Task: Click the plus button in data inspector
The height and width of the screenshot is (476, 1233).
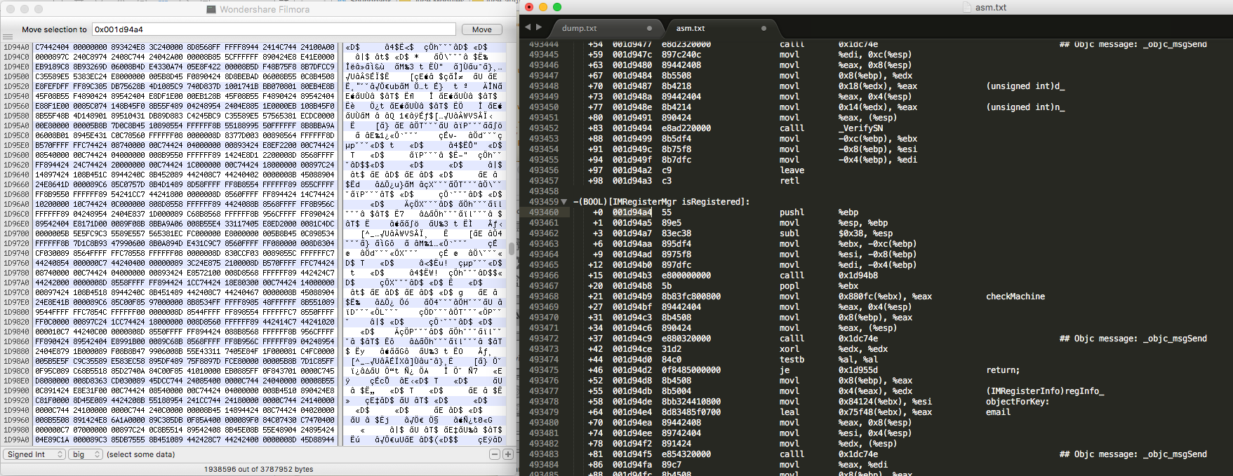Action: point(508,454)
